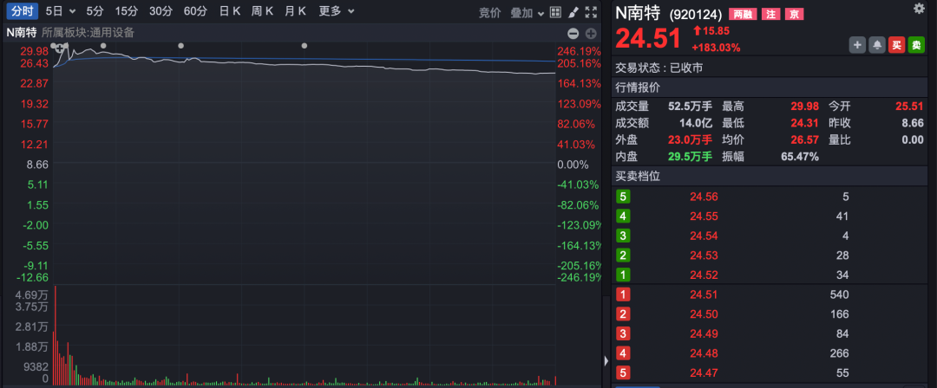Switch to the 分时 intraday view

[21, 11]
